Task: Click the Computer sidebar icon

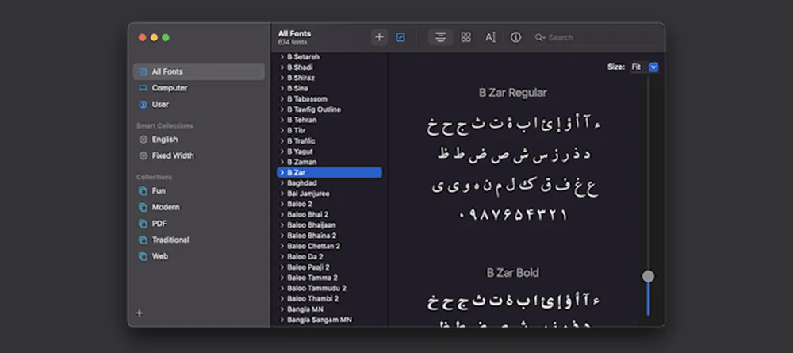Action: pos(143,88)
